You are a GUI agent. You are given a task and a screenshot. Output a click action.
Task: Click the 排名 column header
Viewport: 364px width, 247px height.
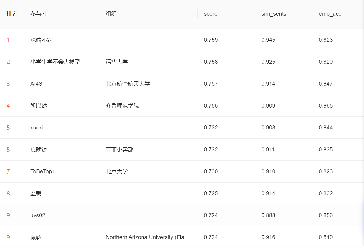(12, 14)
